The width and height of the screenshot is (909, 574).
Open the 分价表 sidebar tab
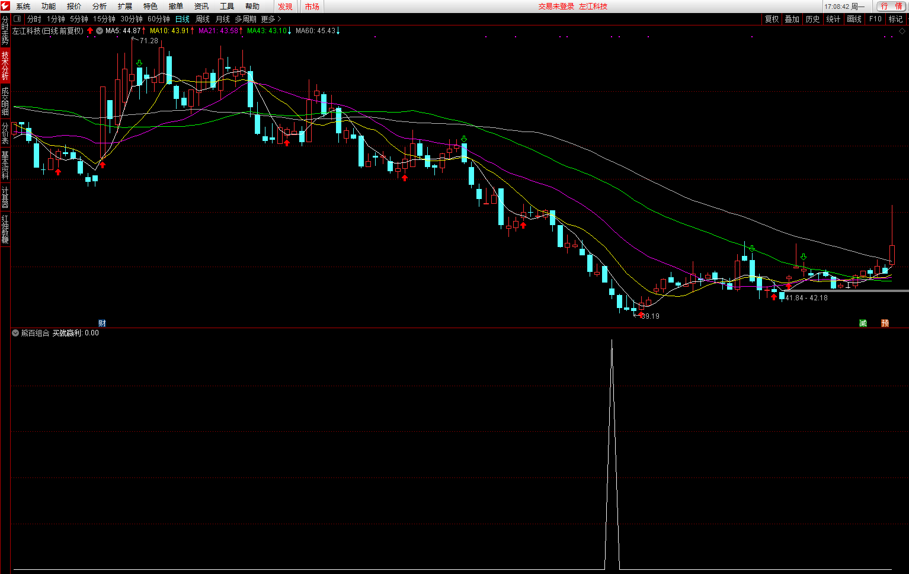point(5,133)
